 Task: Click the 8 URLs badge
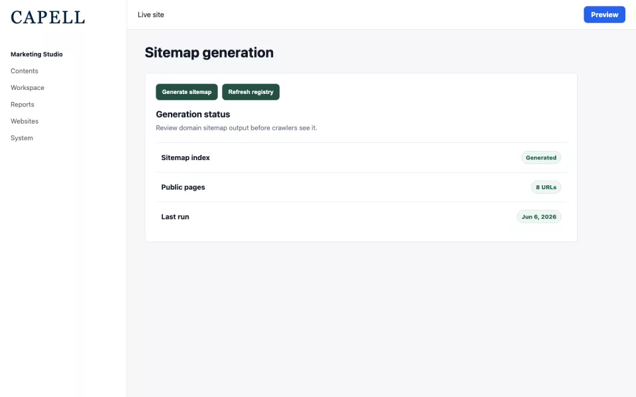point(546,187)
